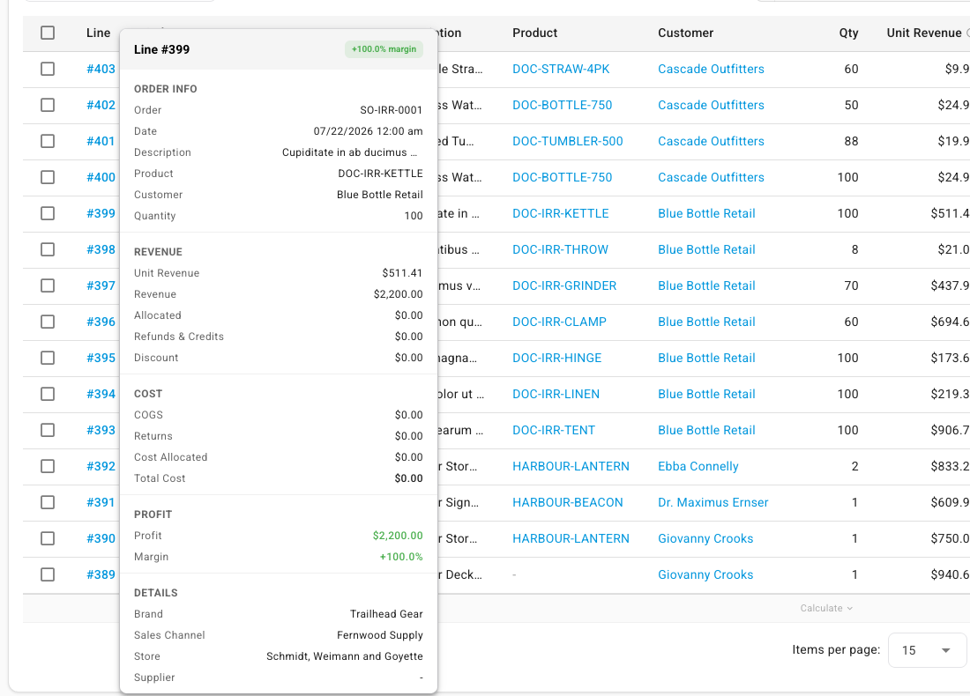Click the Fernwood Supply sales channel value
970x696 pixels.
(x=380, y=635)
